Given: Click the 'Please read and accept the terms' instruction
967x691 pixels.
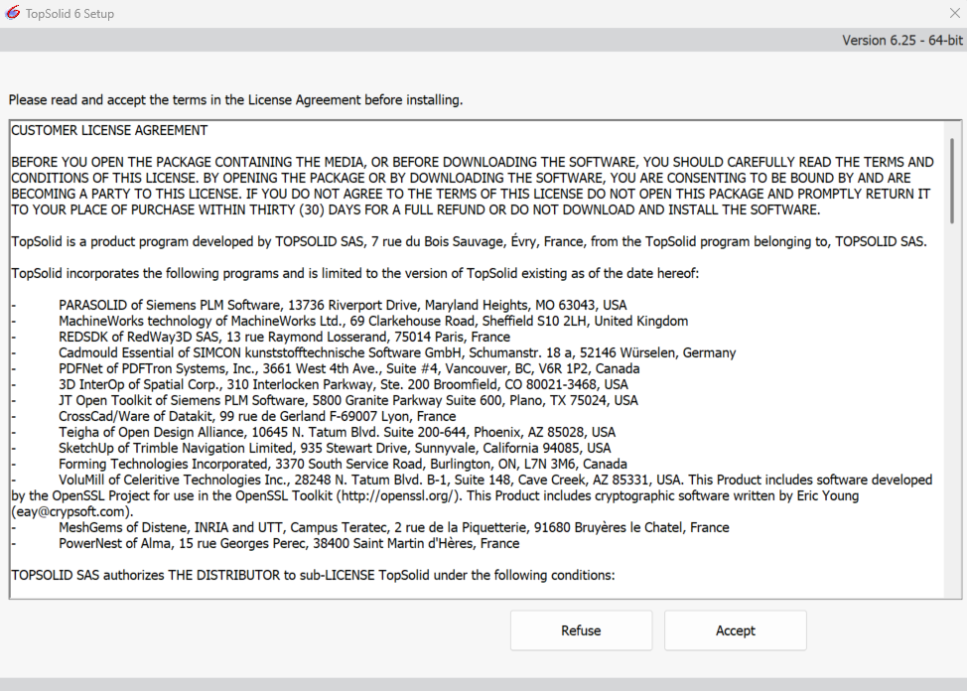Looking at the screenshot, I should [x=235, y=100].
